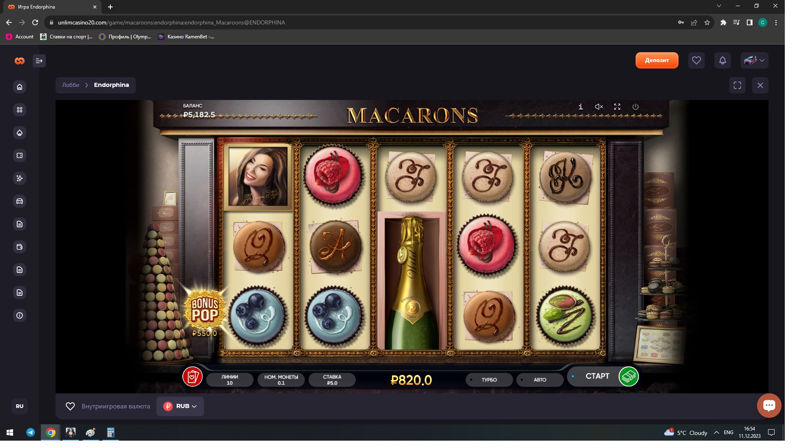The width and height of the screenshot is (793, 448).
Task: Open the support chat bubble
Action: click(x=769, y=405)
